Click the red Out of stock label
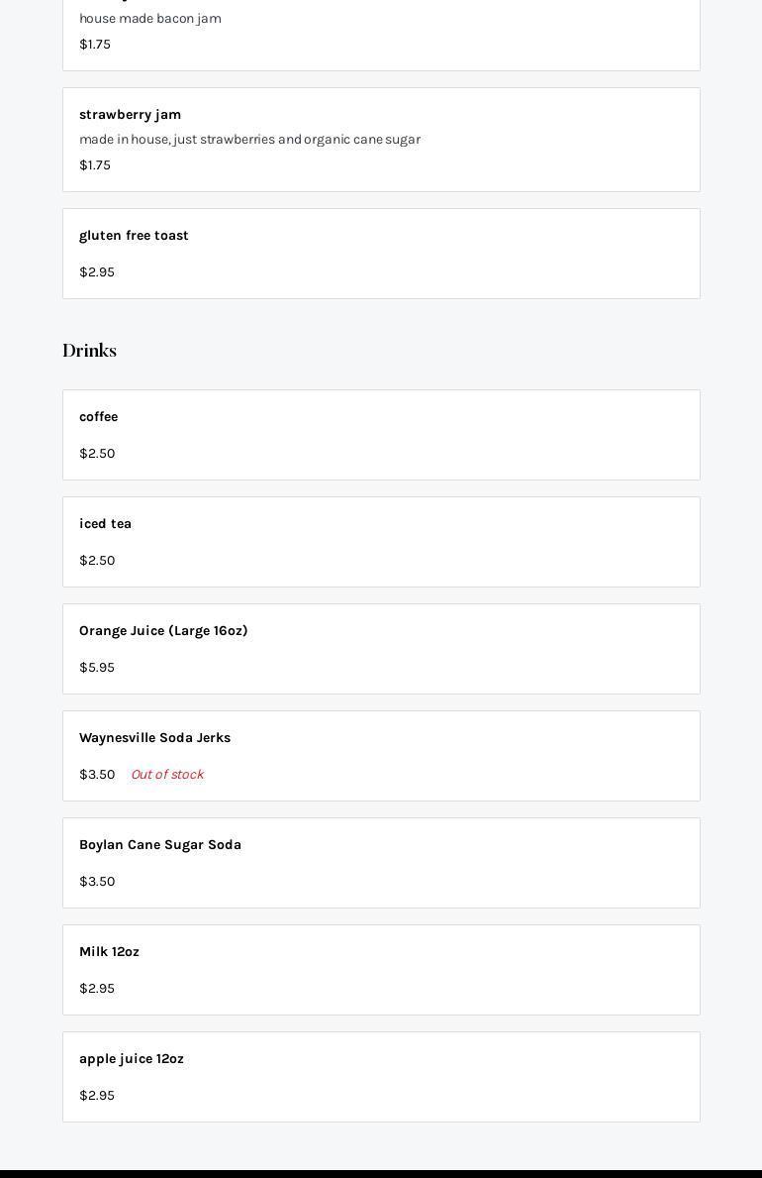Image resolution: width=762 pixels, height=1178 pixels. (167, 775)
